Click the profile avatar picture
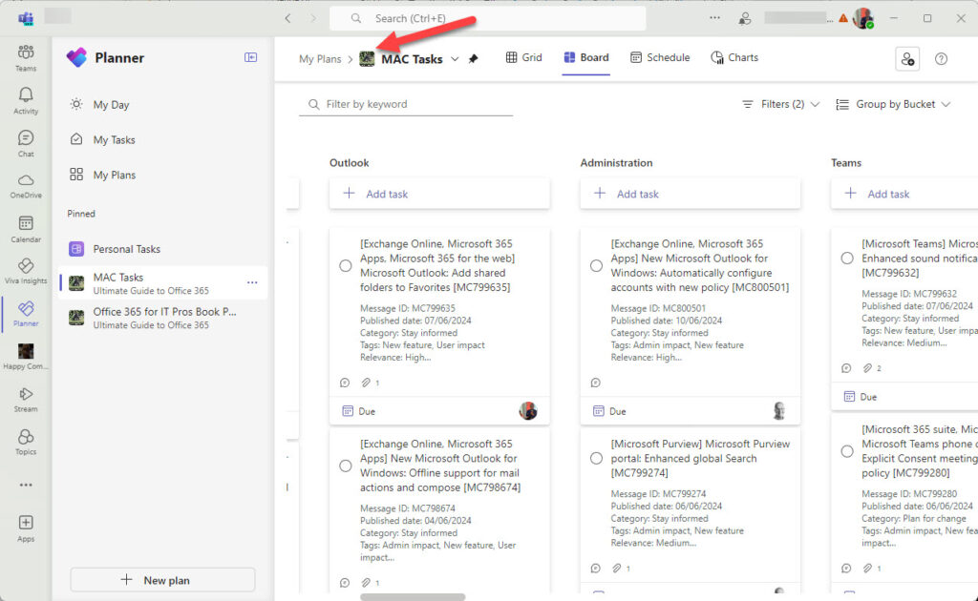 coord(863,19)
